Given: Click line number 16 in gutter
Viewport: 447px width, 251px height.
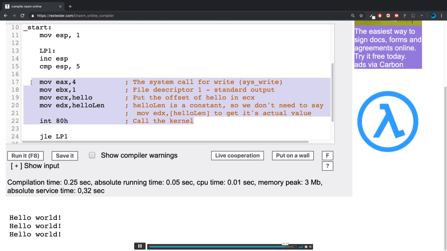Looking at the screenshot, I should (15, 74).
